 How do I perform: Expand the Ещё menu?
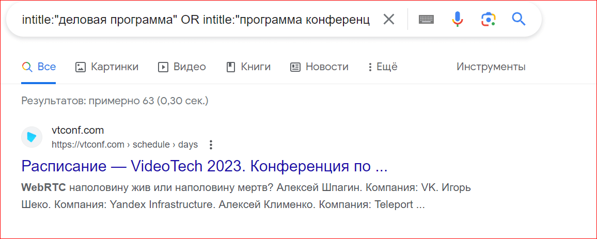pos(383,67)
